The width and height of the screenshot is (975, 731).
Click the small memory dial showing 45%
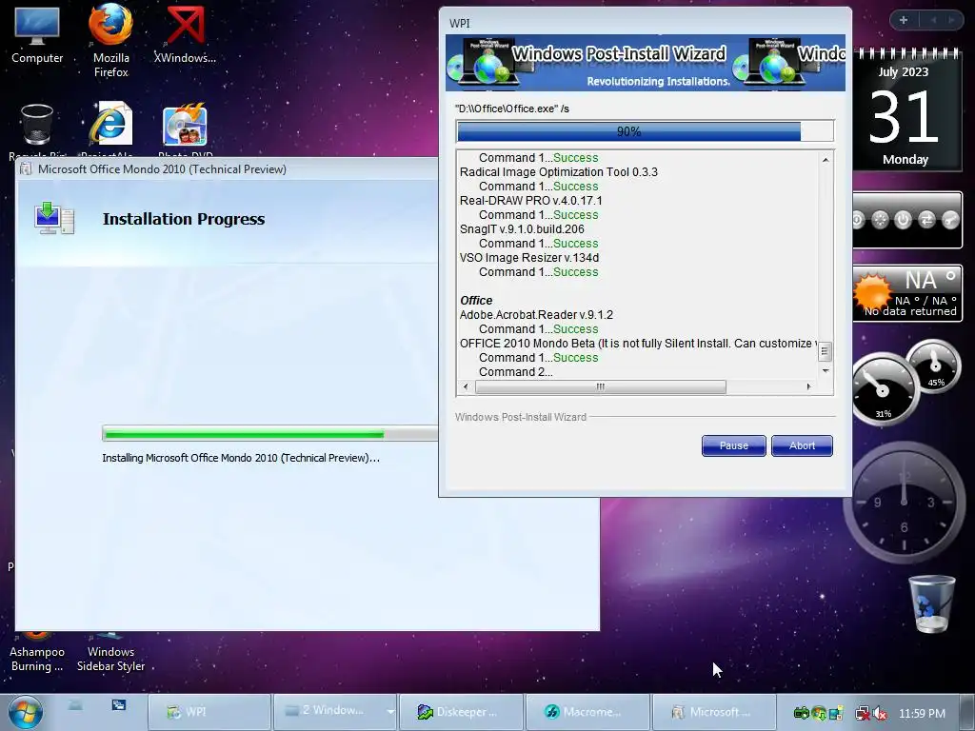coord(934,366)
